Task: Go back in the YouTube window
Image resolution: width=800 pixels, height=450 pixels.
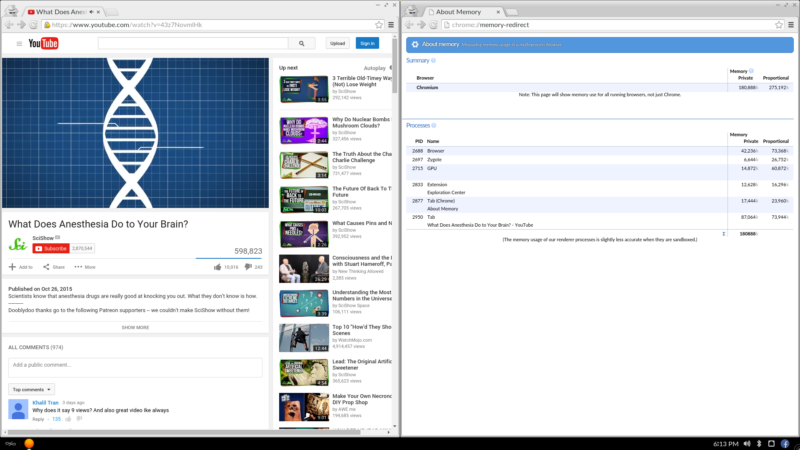Action: [9, 25]
